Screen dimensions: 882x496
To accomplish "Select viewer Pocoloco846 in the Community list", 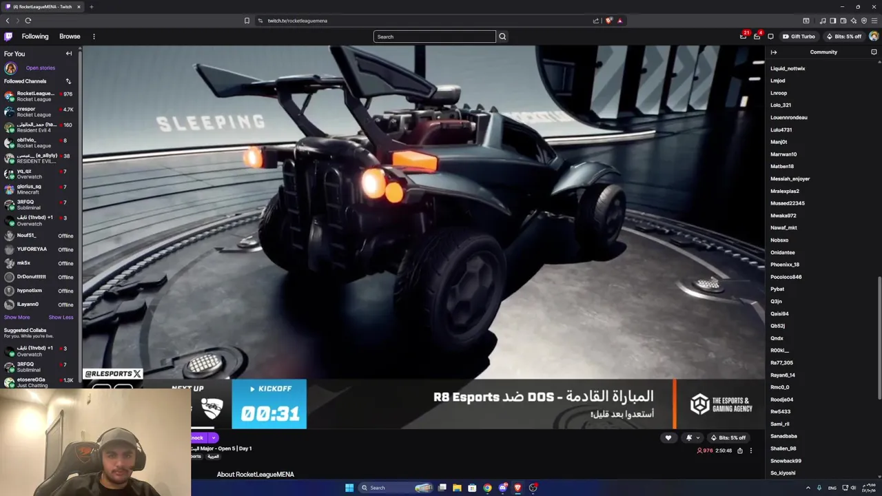I will click(786, 277).
